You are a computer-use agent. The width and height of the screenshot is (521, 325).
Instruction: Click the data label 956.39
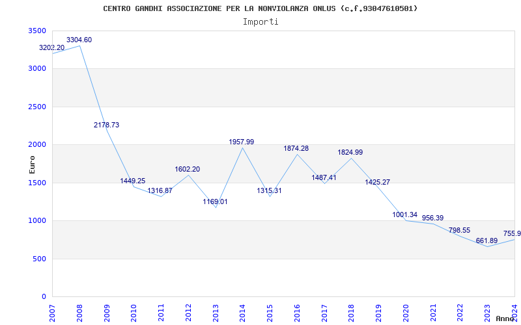[x=432, y=218]
